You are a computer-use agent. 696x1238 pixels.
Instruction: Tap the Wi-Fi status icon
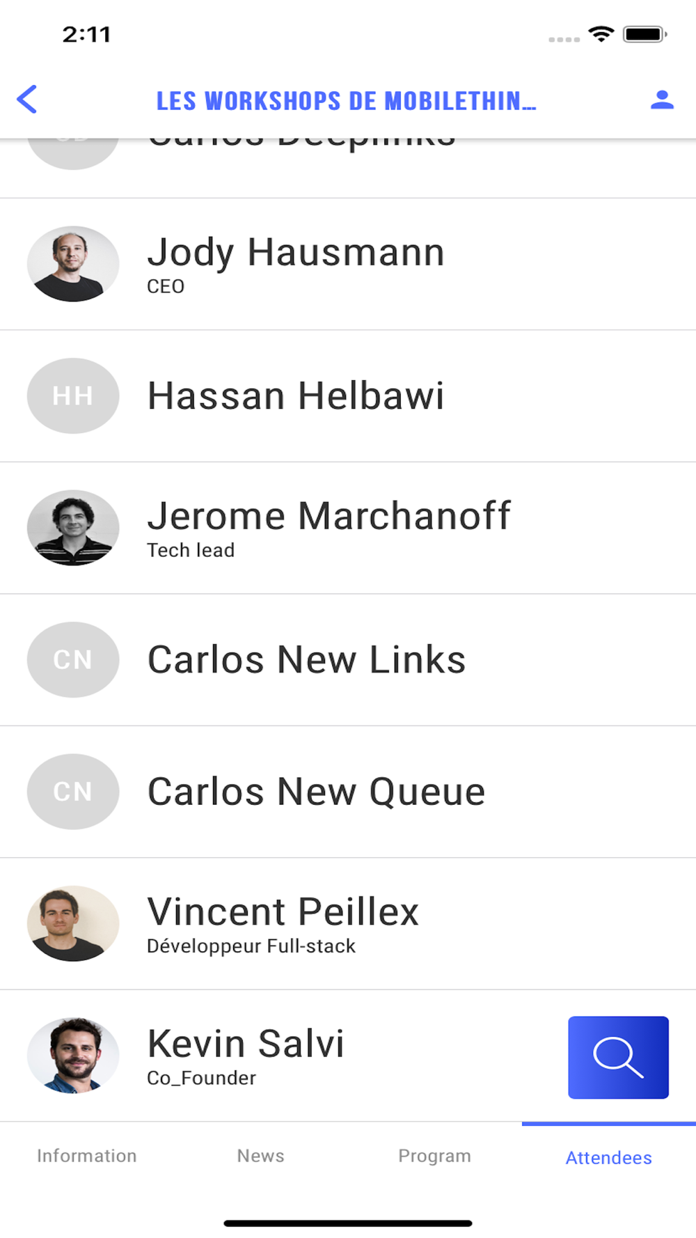(601, 34)
